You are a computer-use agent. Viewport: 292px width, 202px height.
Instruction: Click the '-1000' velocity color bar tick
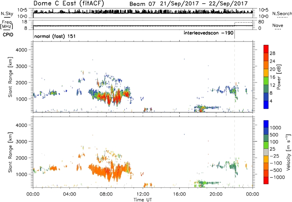click(277, 177)
